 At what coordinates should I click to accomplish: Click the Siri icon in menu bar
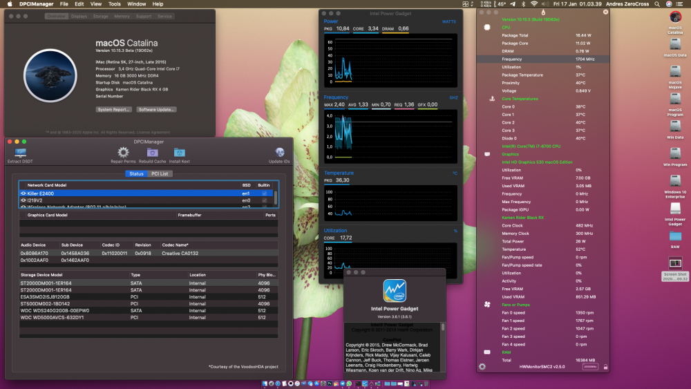[x=669, y=4]
